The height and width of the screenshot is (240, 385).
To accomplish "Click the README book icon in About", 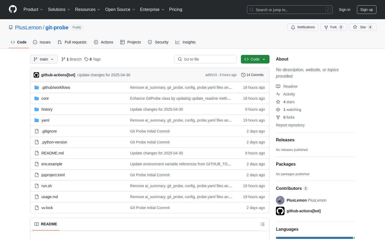I will pyautogui.click(x=278, y=86).
